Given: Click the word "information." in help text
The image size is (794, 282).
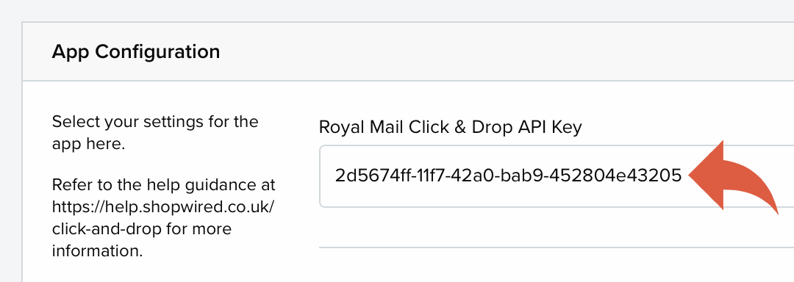Looking at the screenshot, I should pos(97,250).
